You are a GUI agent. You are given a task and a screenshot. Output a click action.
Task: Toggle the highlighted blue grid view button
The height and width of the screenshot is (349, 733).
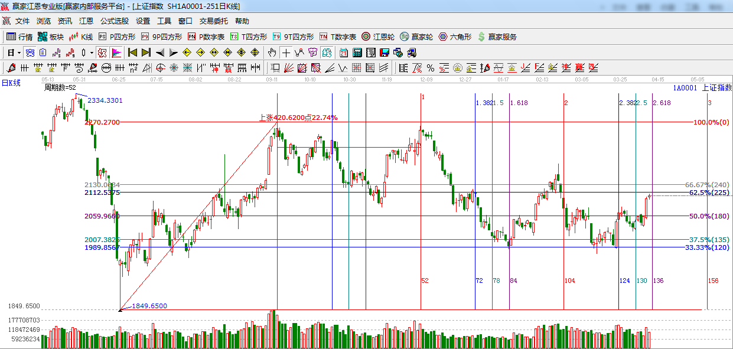coord(30,53)
